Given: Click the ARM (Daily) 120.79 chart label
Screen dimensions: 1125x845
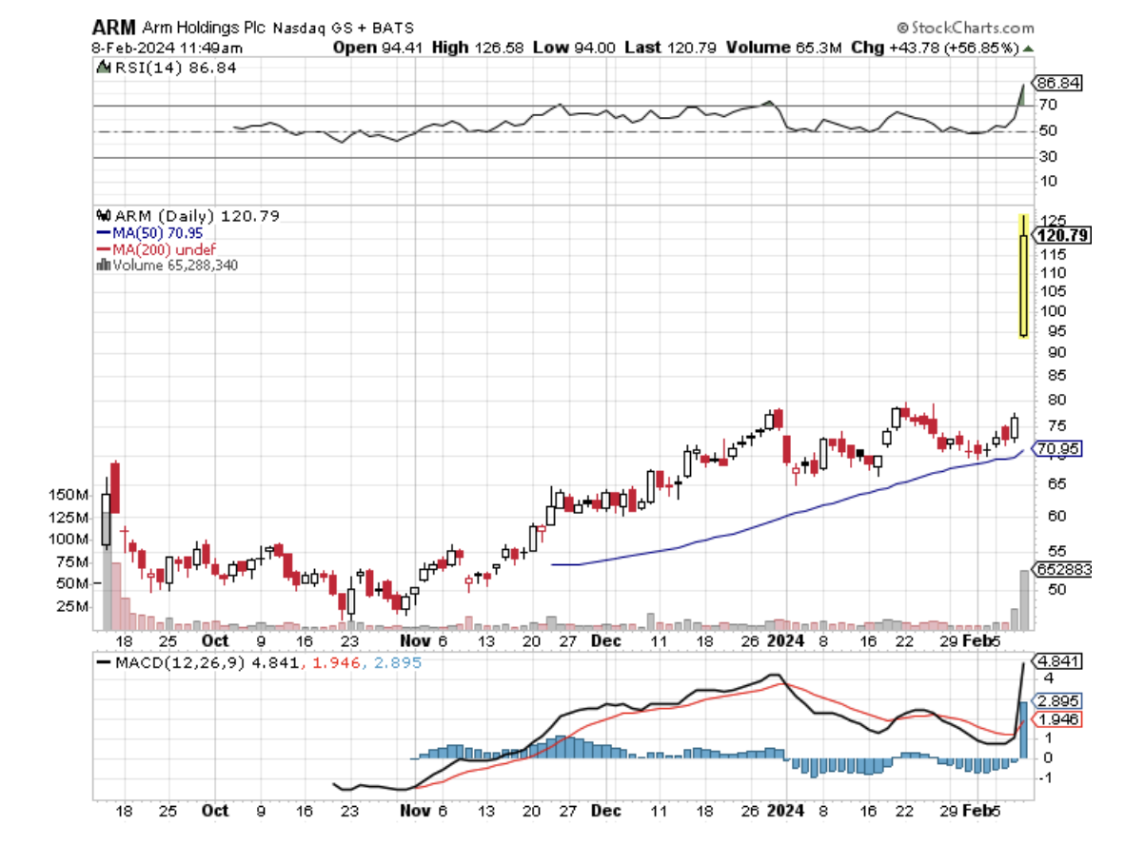Looking at the screenshot, I should (x=197, y=216).
